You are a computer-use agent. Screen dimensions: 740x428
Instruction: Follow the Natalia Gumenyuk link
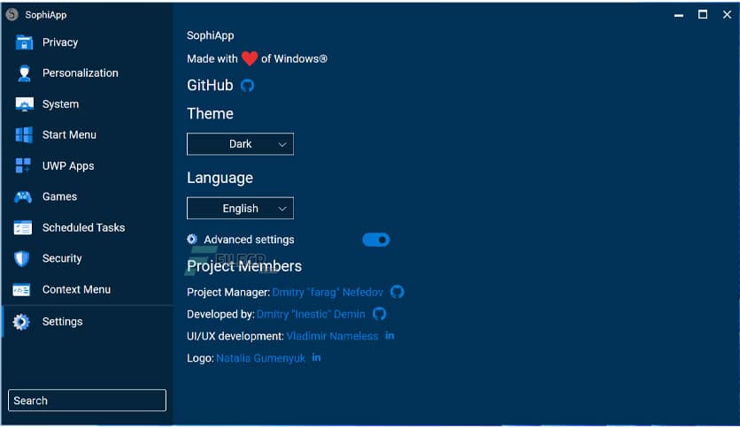coord(260,358)
